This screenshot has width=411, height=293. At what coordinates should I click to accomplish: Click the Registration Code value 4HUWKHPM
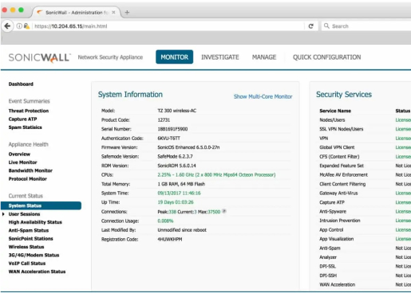(170, 239)
